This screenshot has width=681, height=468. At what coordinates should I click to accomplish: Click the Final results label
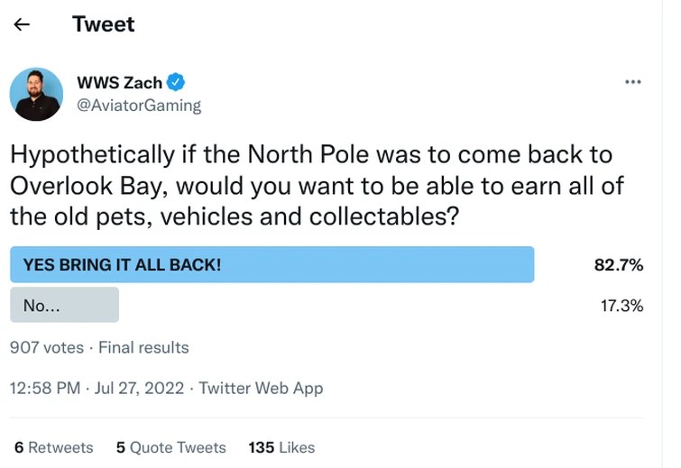coord(143,347)
